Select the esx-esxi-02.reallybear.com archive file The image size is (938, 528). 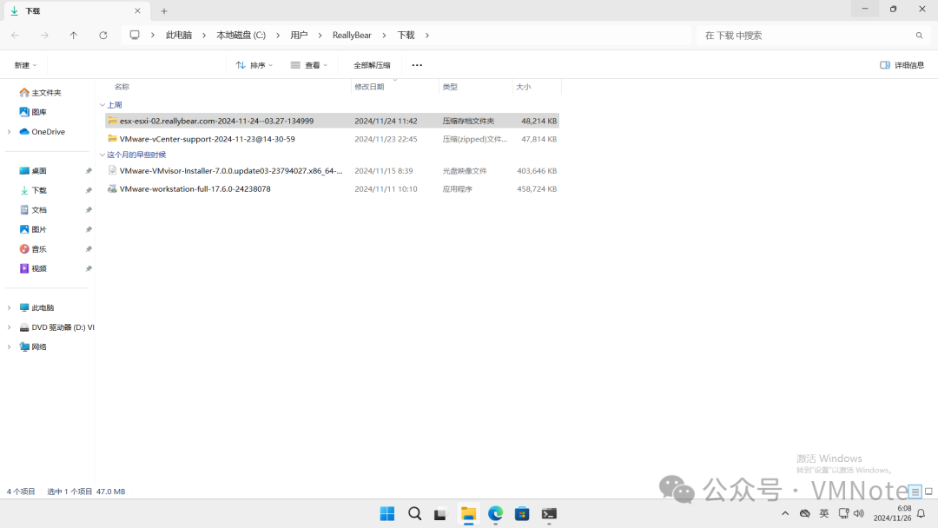point(332,121)
